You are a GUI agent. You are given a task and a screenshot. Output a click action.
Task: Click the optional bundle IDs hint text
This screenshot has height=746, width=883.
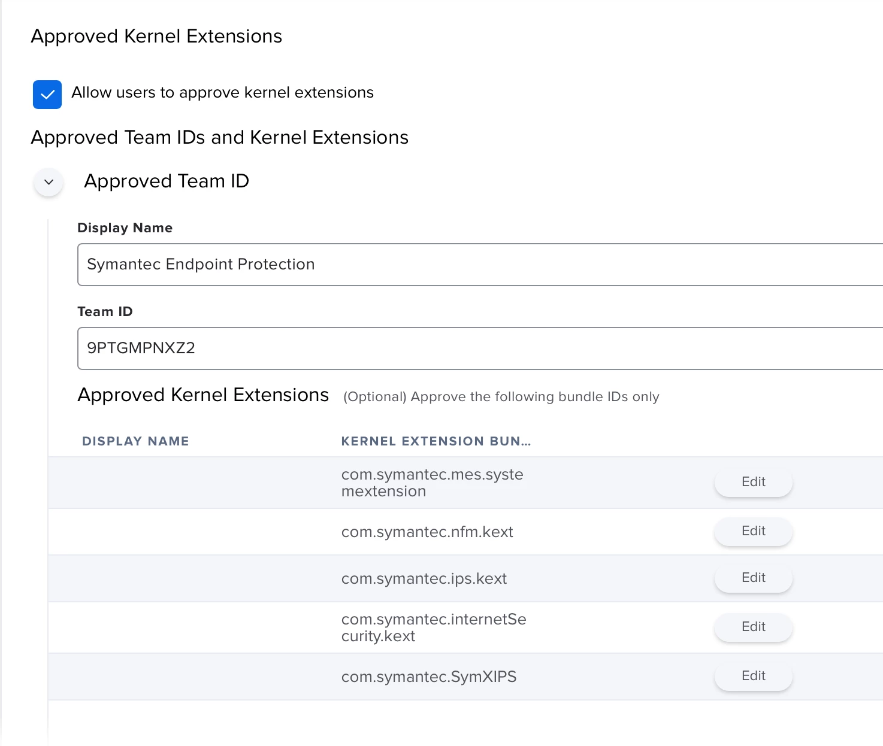coord(501,396)
